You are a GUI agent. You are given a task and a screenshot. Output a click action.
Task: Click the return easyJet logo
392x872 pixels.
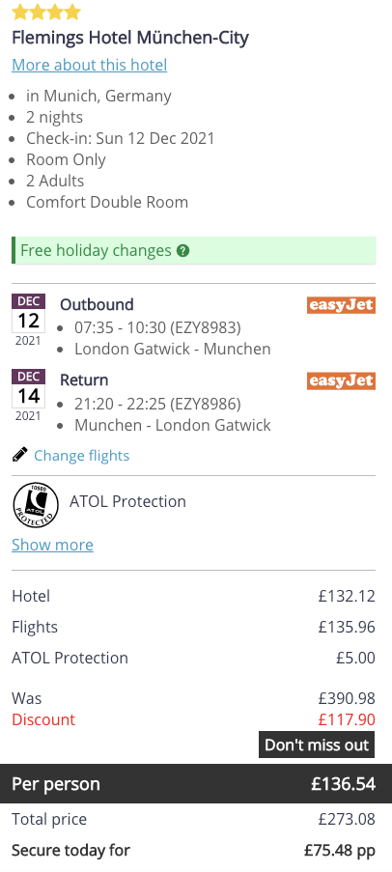341,380
